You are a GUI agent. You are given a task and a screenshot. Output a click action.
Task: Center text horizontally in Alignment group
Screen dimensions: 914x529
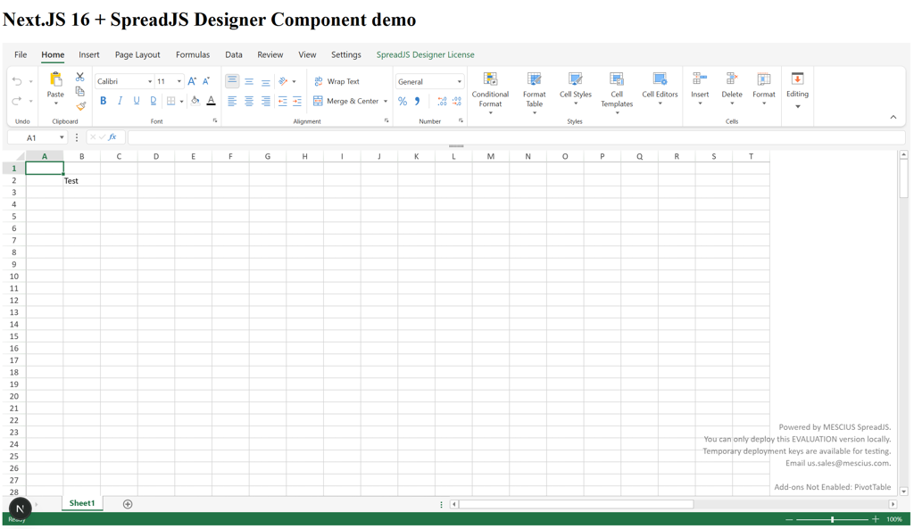point(249,101)
